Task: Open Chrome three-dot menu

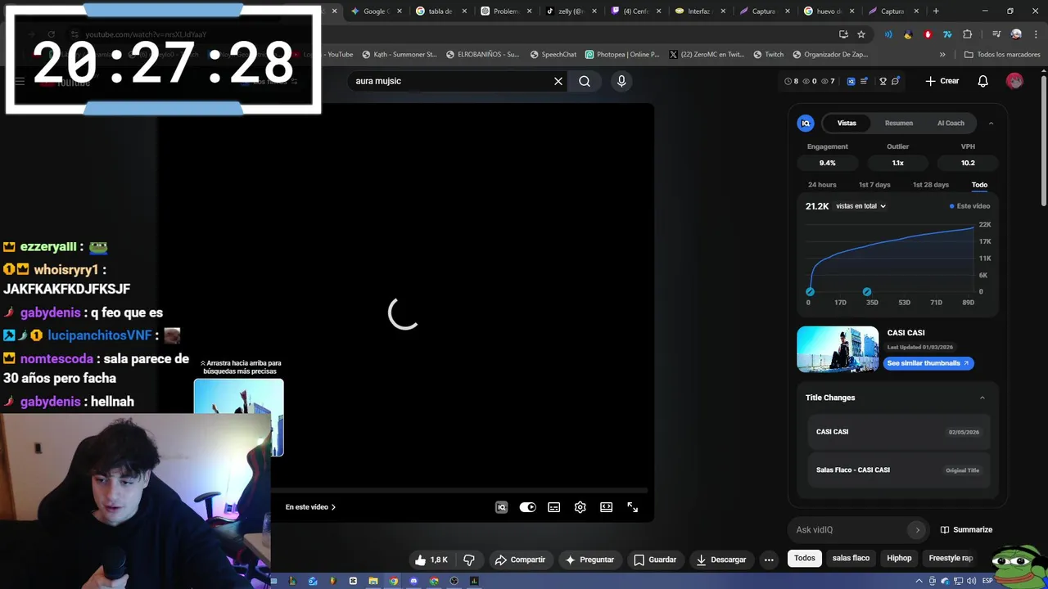Action: point(1035,34)
